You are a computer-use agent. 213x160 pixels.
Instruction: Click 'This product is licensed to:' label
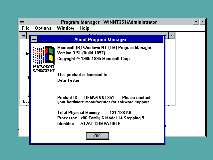tap(83, 75)
